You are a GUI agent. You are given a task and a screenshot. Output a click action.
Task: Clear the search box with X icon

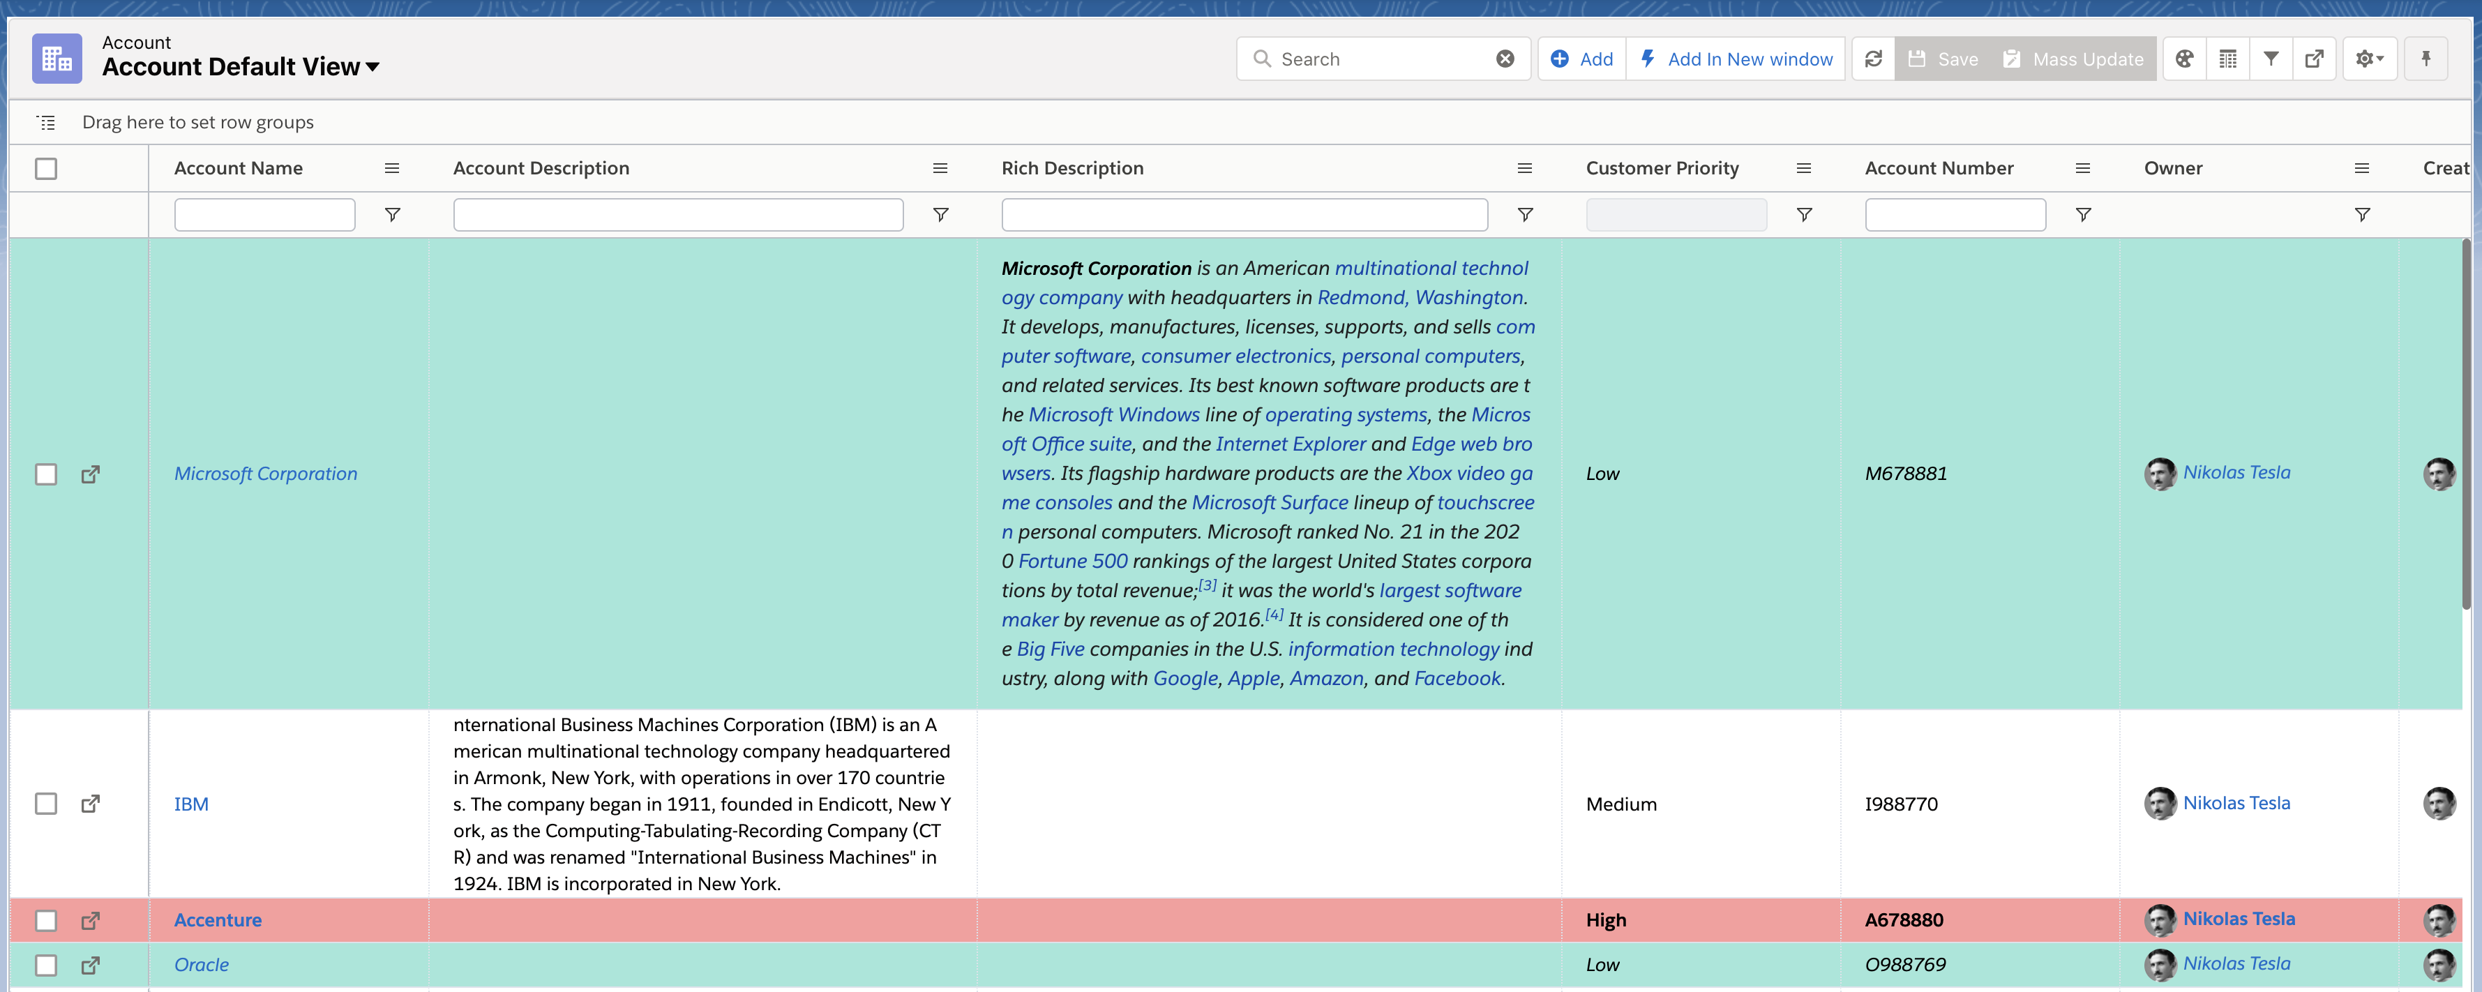[1505, 59]
